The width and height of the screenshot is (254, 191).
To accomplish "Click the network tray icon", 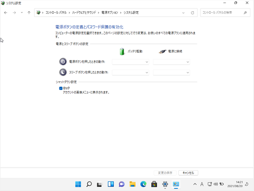I will (x=210, y=184).
